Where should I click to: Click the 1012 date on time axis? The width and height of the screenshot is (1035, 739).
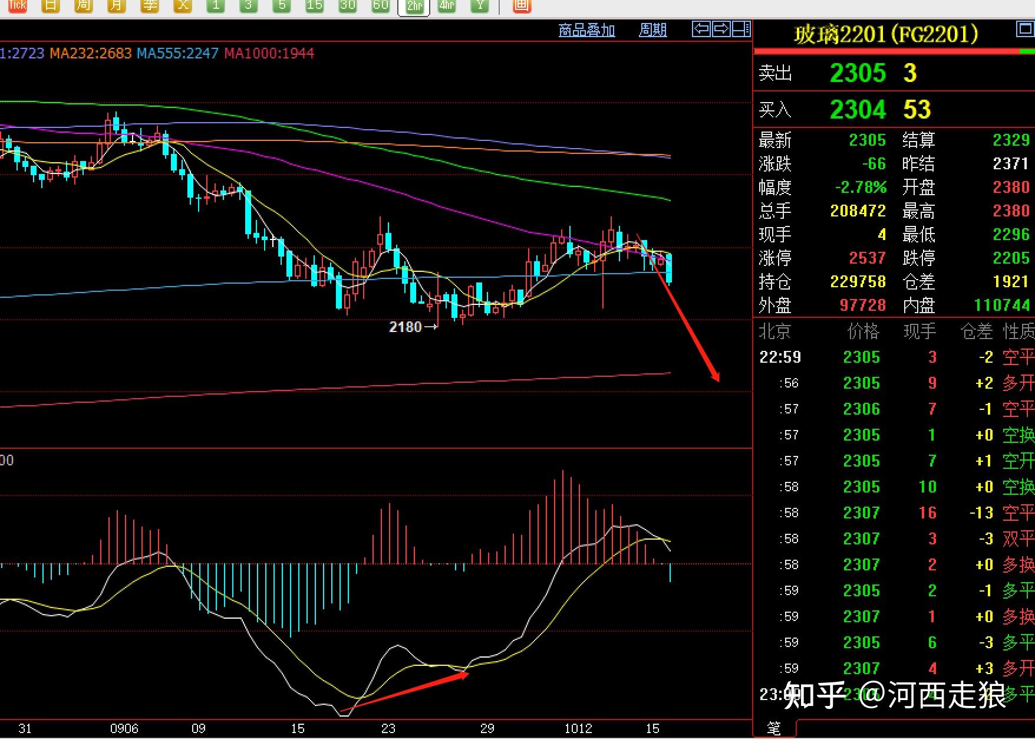click(578, 729)
